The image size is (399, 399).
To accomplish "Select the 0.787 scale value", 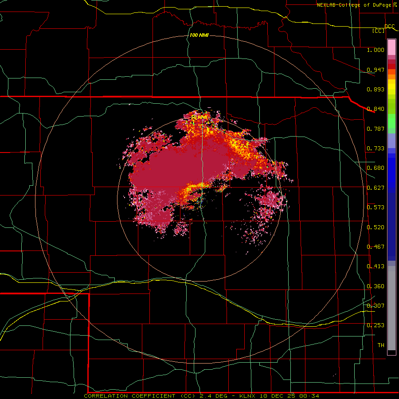I will (376, 129).
